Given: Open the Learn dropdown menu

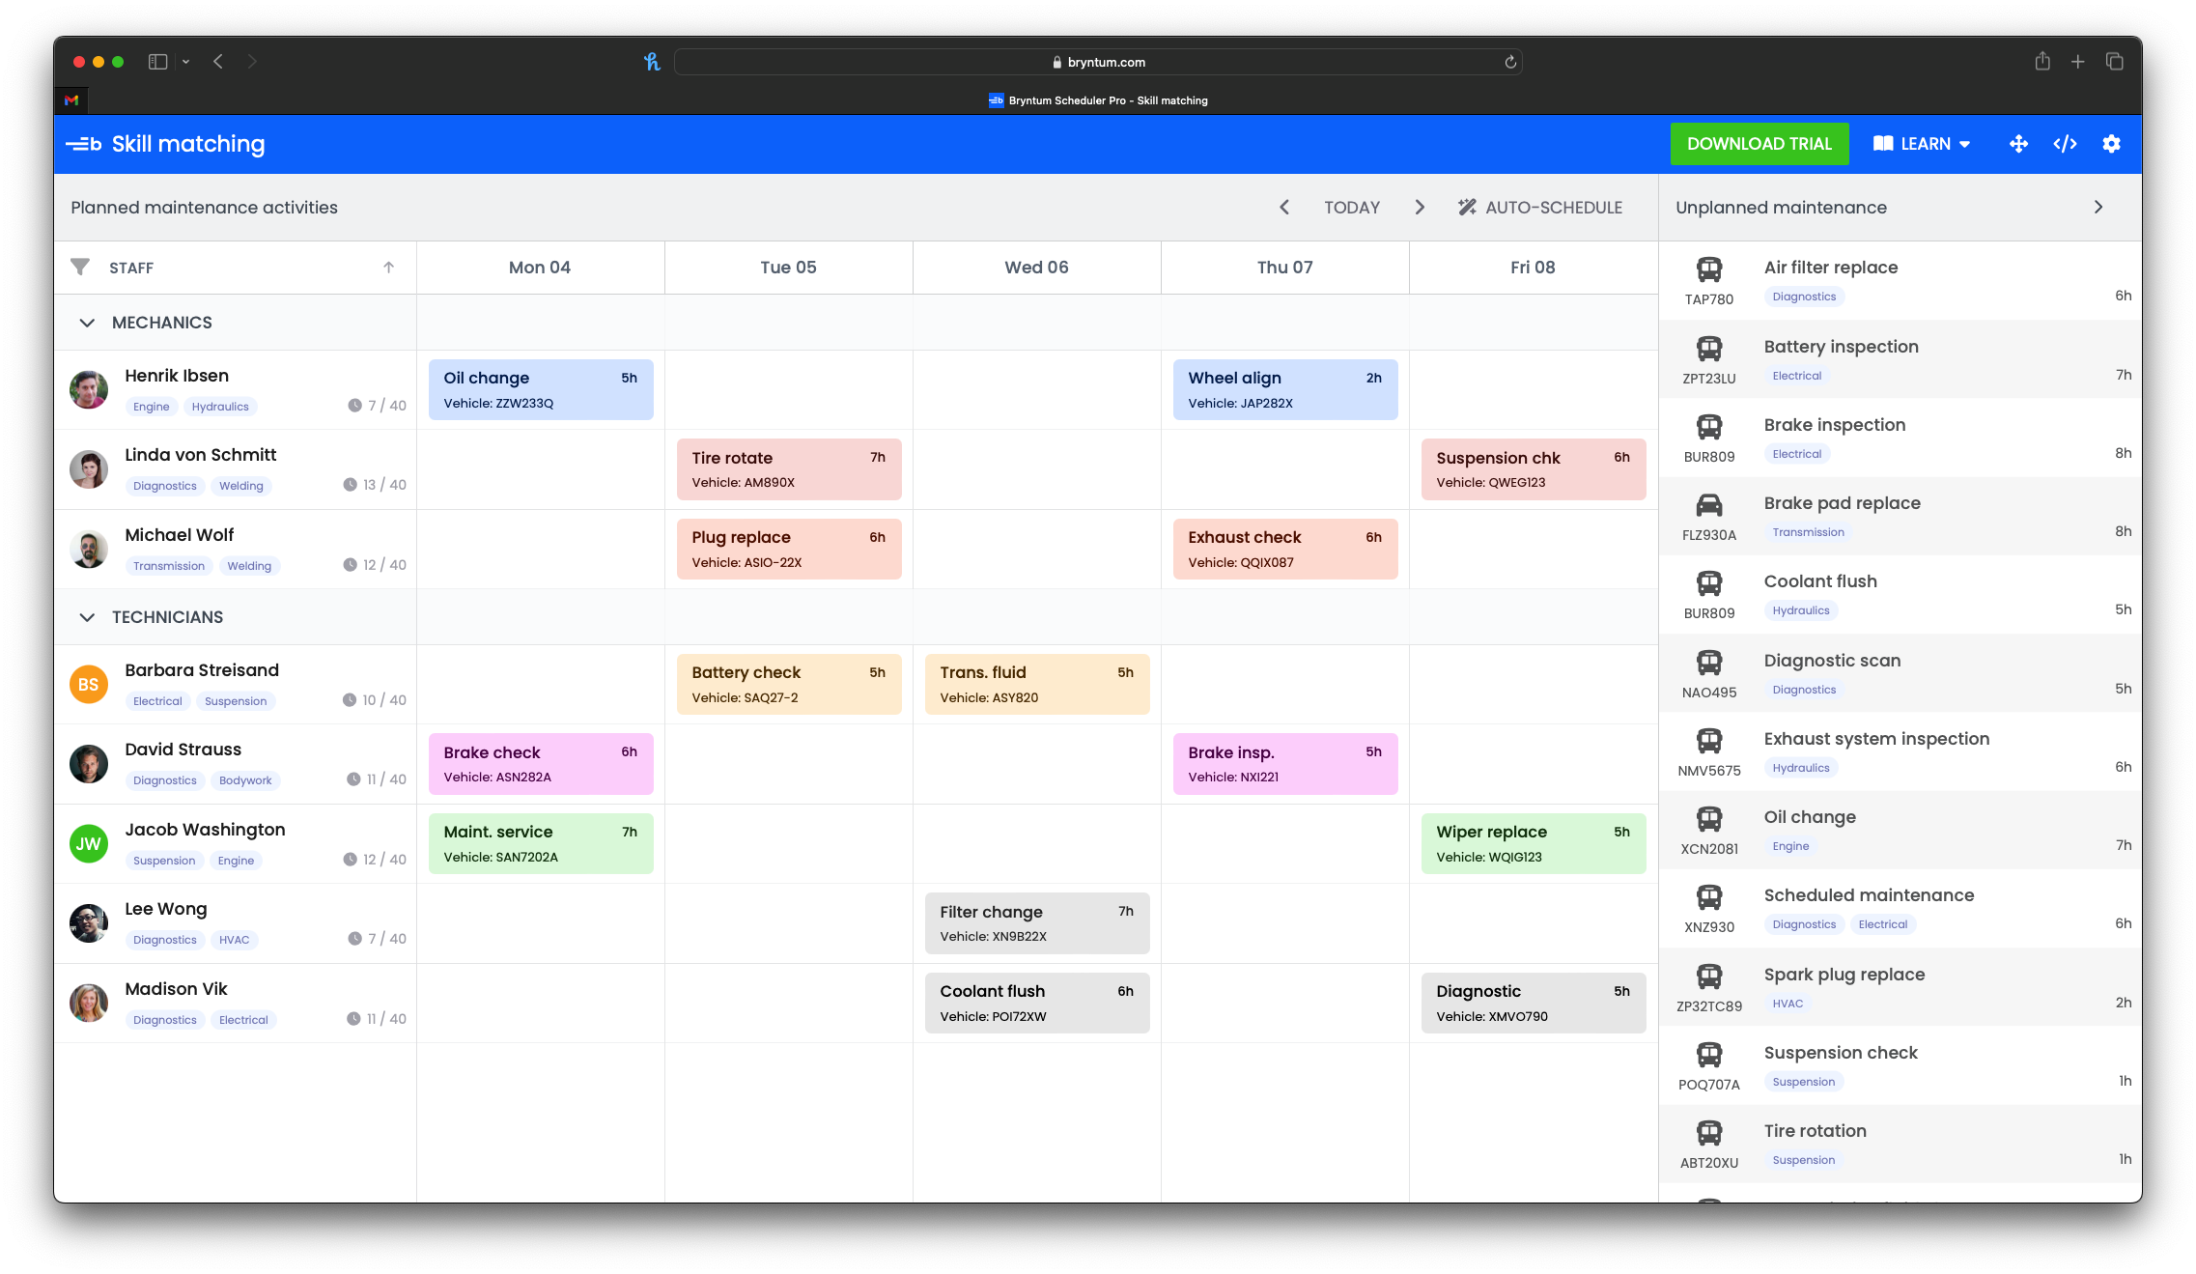Looking at the screenshot, I should [1922, 144].
